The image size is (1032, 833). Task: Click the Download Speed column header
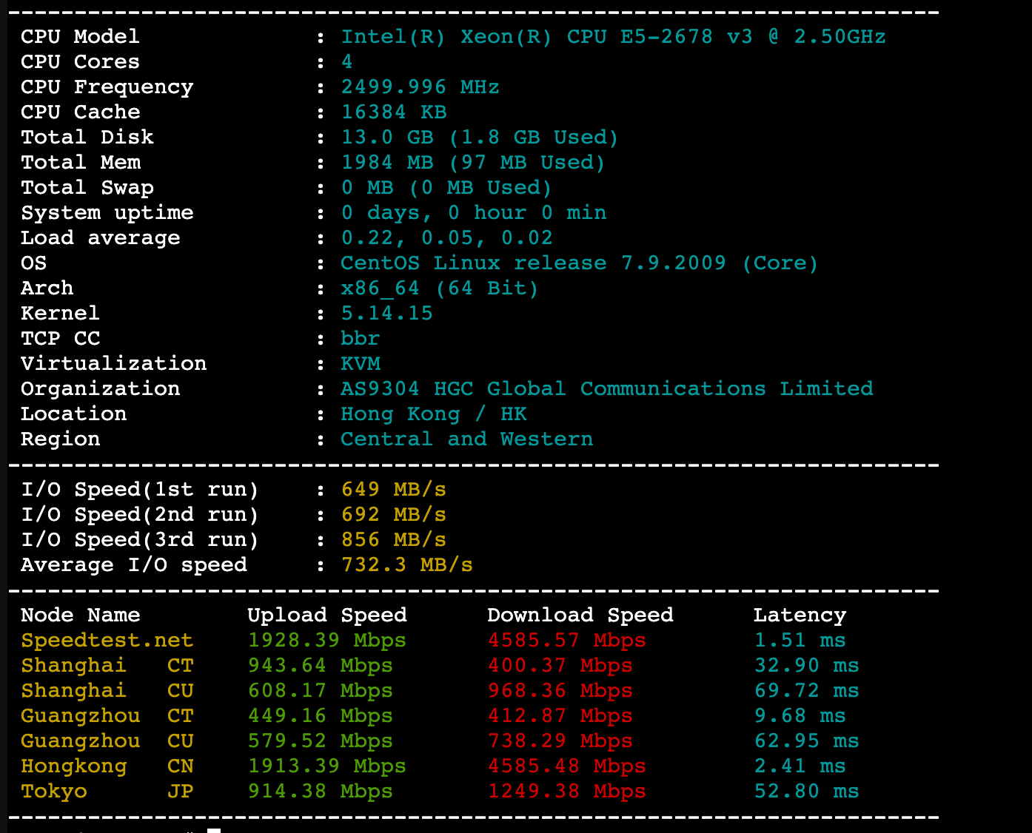(580, 616)
